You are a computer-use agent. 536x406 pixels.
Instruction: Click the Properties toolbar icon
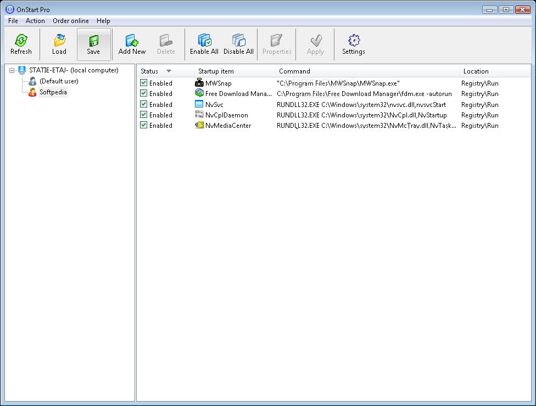click(276, 40)
